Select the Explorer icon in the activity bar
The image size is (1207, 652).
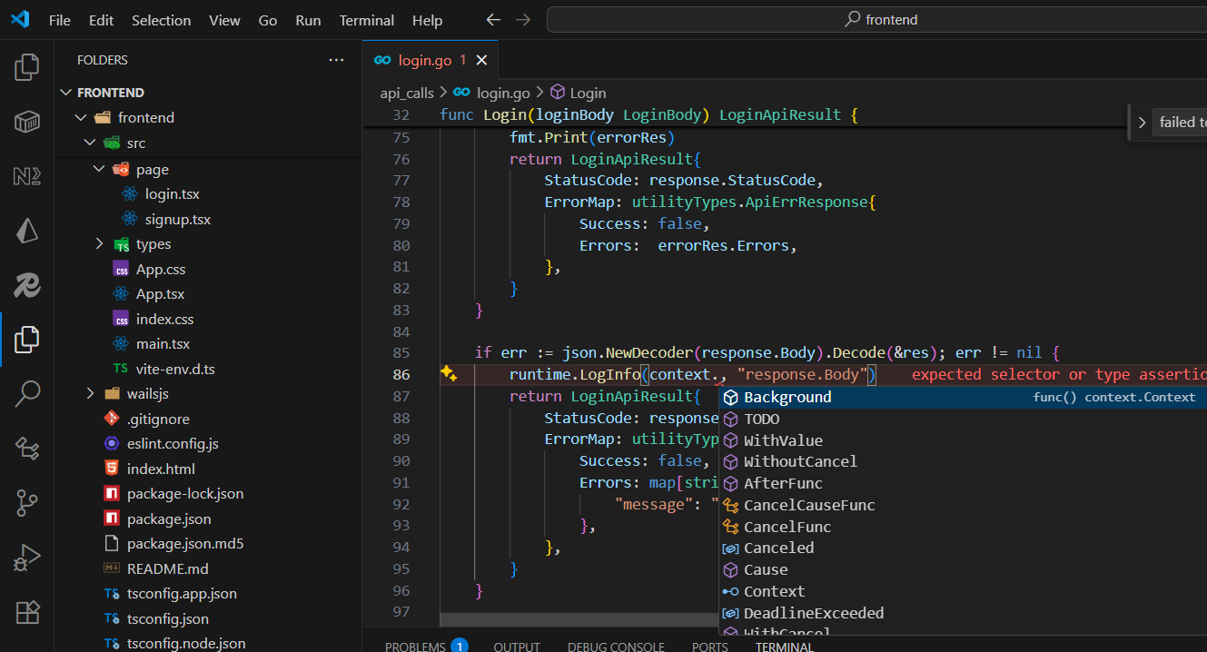coord(25,339)
